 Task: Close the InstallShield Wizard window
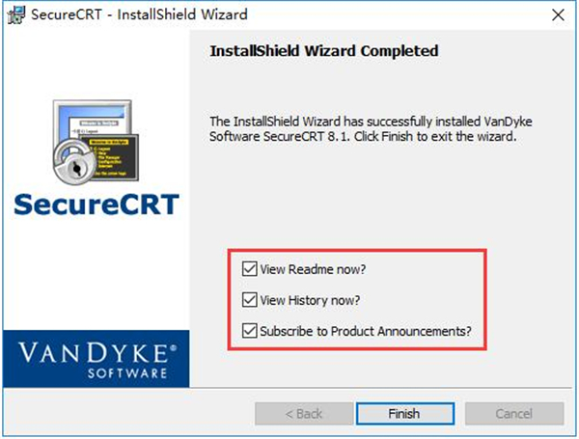[558, 14]
